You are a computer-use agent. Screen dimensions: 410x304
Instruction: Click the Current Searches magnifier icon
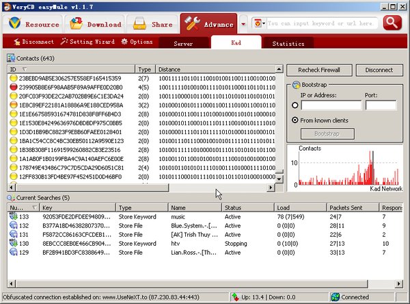(11, 198)
